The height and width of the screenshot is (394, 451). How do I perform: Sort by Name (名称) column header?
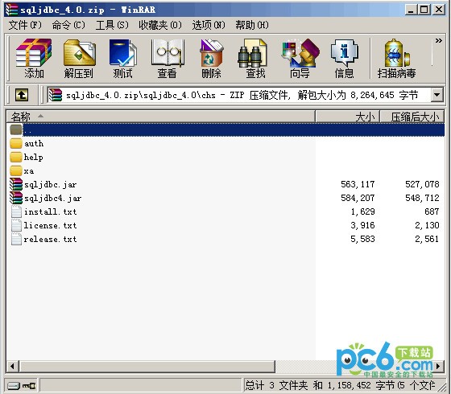[160, 117]
